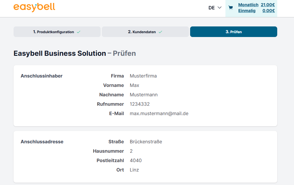The height and width of the screenshot is (185, 294).
Task: Click the Vorname value Max
Action: pos(134,85)
